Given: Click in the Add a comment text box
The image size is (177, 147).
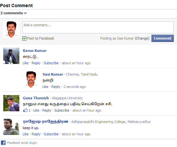Looking at the screenshot, I should point(98,27).
